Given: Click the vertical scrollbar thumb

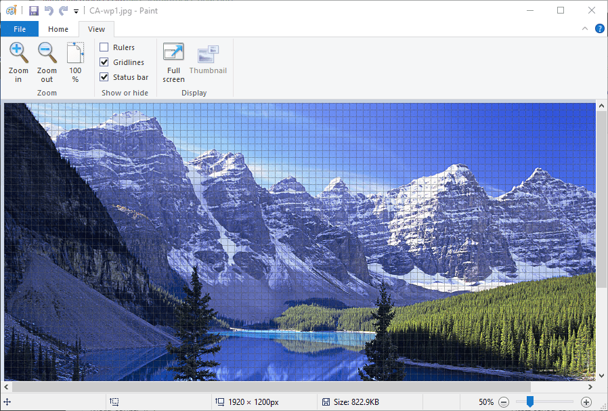Looking at the screenshot, I should 601,199.
